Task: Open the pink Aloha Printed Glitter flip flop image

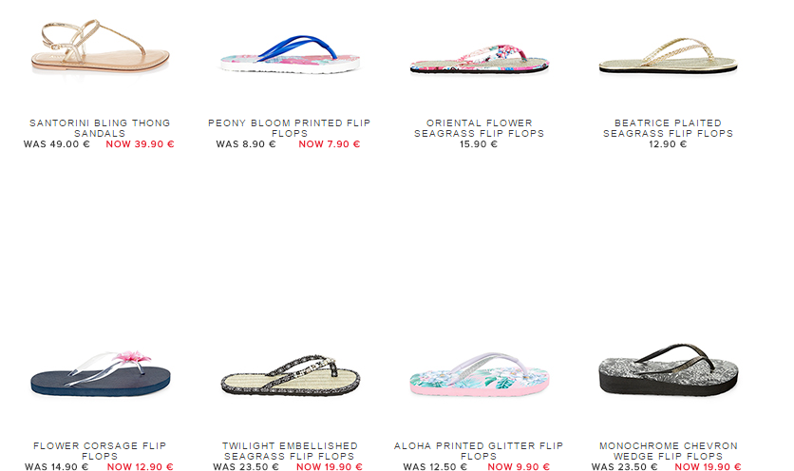Action: click(x=479, y=374)
